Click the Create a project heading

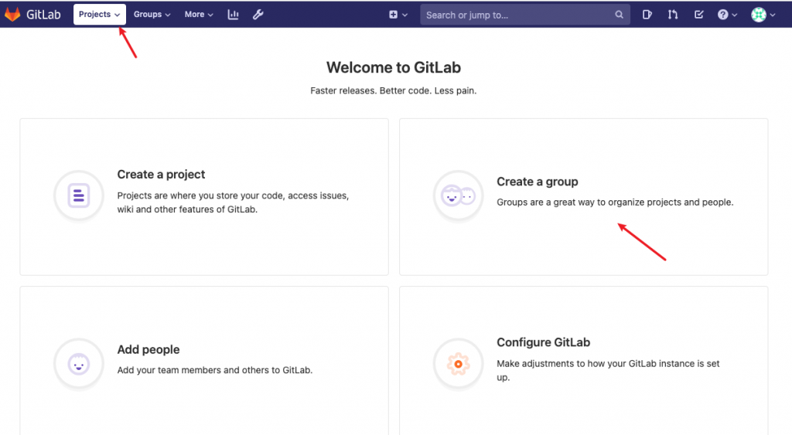click(x=161, y=174)
